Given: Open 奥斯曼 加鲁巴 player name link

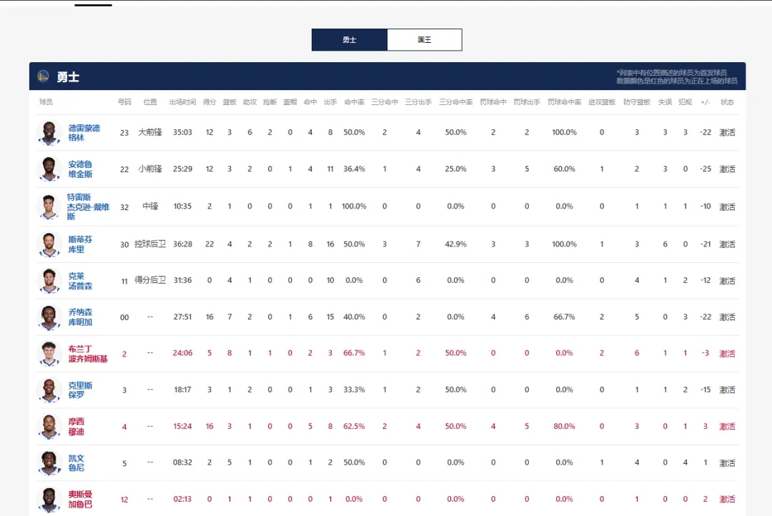Looking at the screenshot, I should point(80,499).
